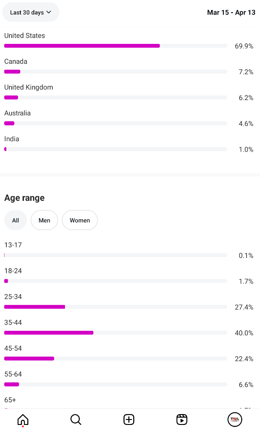The height and width of the screenshot is (429, 260).
Task: Click the chevron beside Last 30 days
Action: 49,12
